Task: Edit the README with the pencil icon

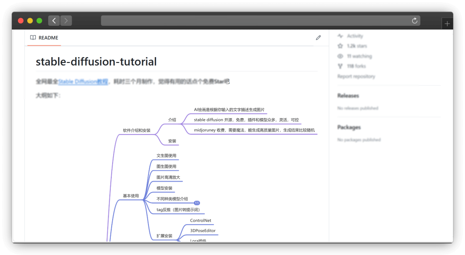Action: pos(318,38)
